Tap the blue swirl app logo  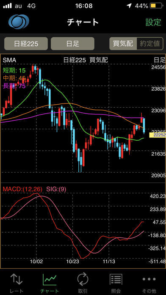(x=19, y=22)
